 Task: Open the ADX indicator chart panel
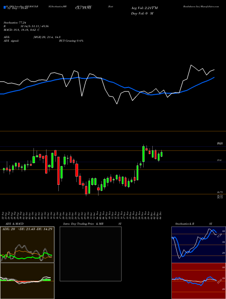tap(27, 245)
